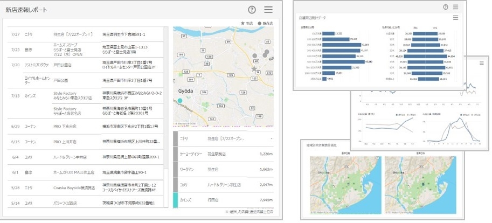The width and height of the screenshot is (492, 223).
Task: Click the teal store marker near Gyoda
Action: [180, 100]
